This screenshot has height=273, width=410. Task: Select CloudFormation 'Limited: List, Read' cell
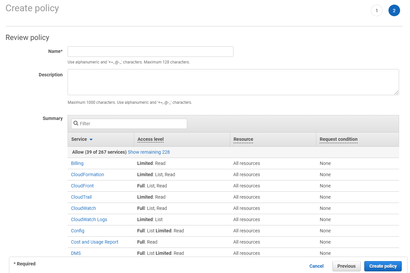[156, 175]
